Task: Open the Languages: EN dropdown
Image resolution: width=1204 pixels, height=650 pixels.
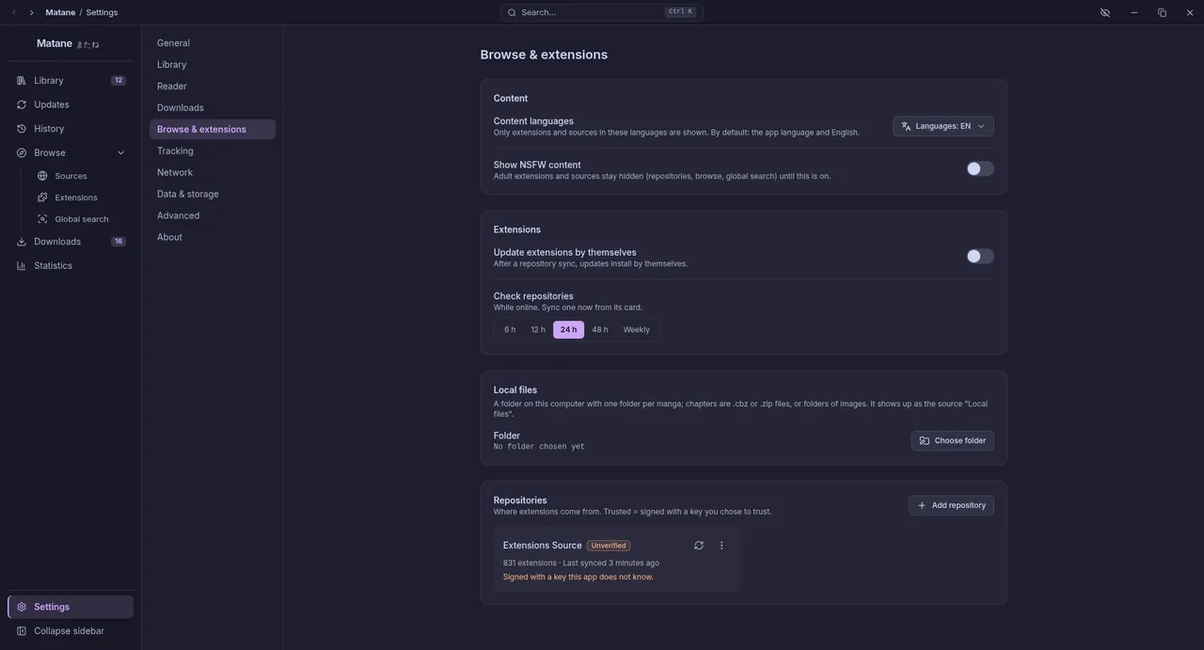Action: [x=943, y=126]
